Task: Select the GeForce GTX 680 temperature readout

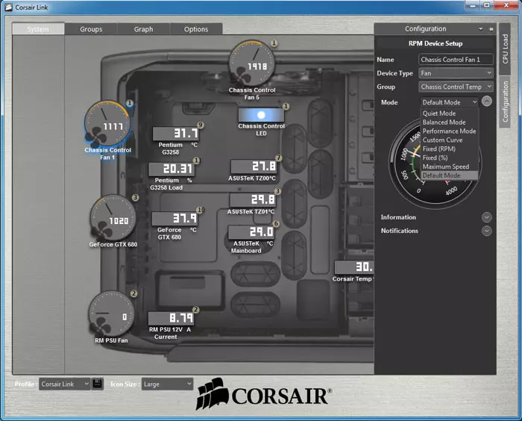Action: tap(174, 219)
